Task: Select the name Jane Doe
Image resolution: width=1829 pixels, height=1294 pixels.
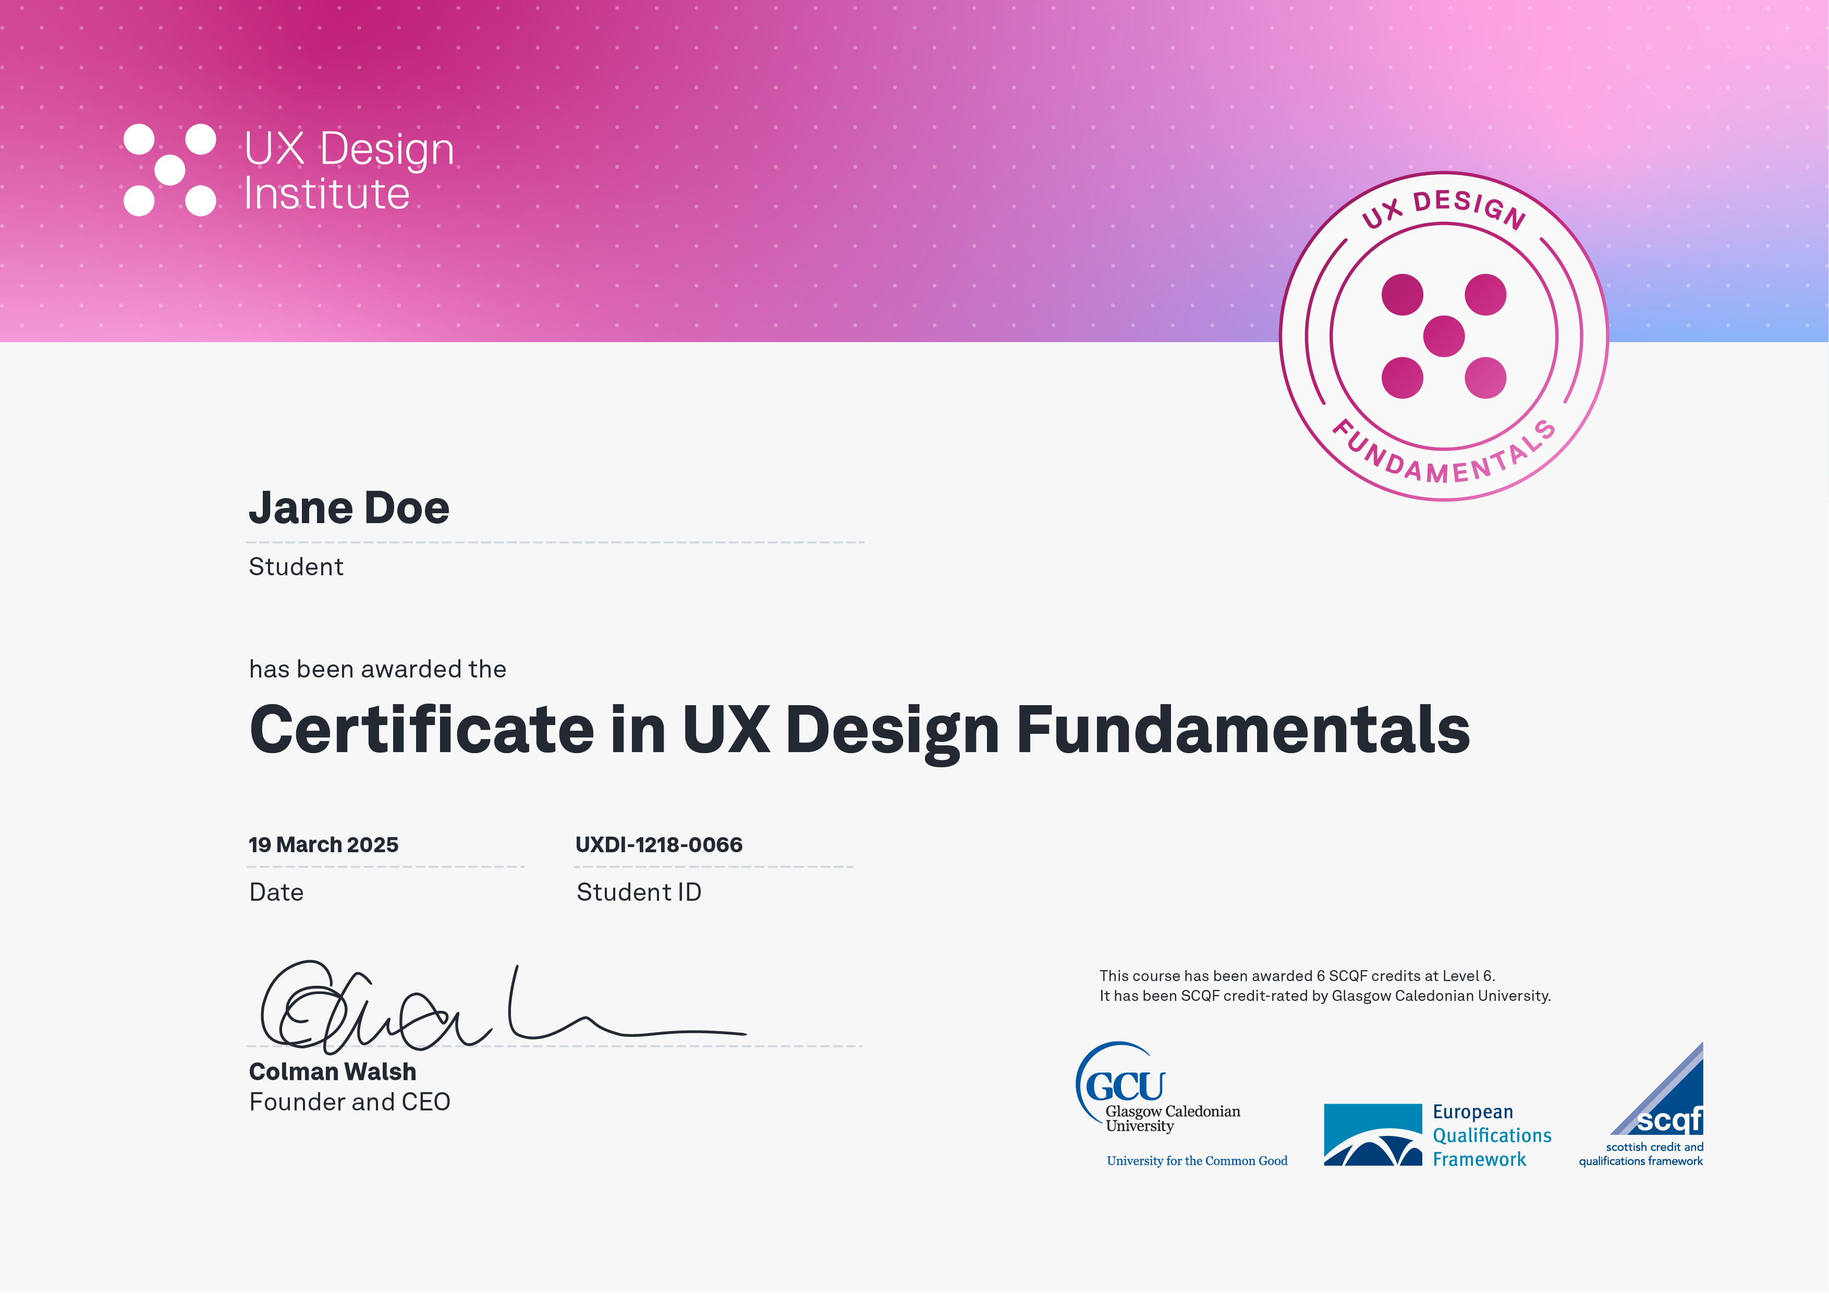Action: click(349, 507)
